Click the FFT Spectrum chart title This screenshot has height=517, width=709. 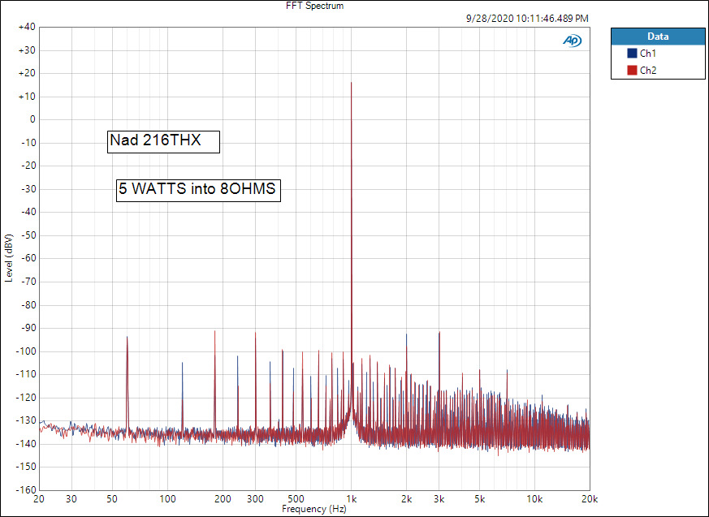pyautogui.click(x=315, y=6)
